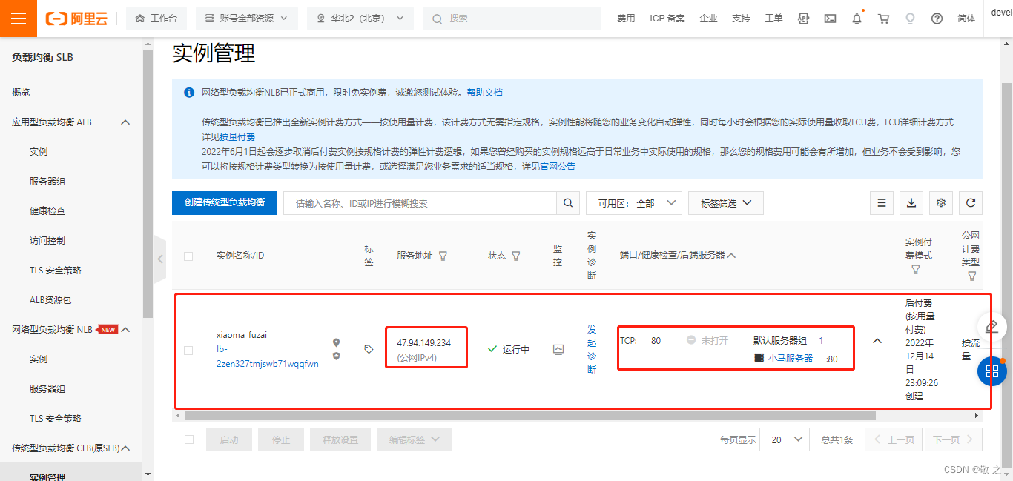Open the orange hamburger navigation menu
Screen dimensions: 1013x481
click(19, 19)
